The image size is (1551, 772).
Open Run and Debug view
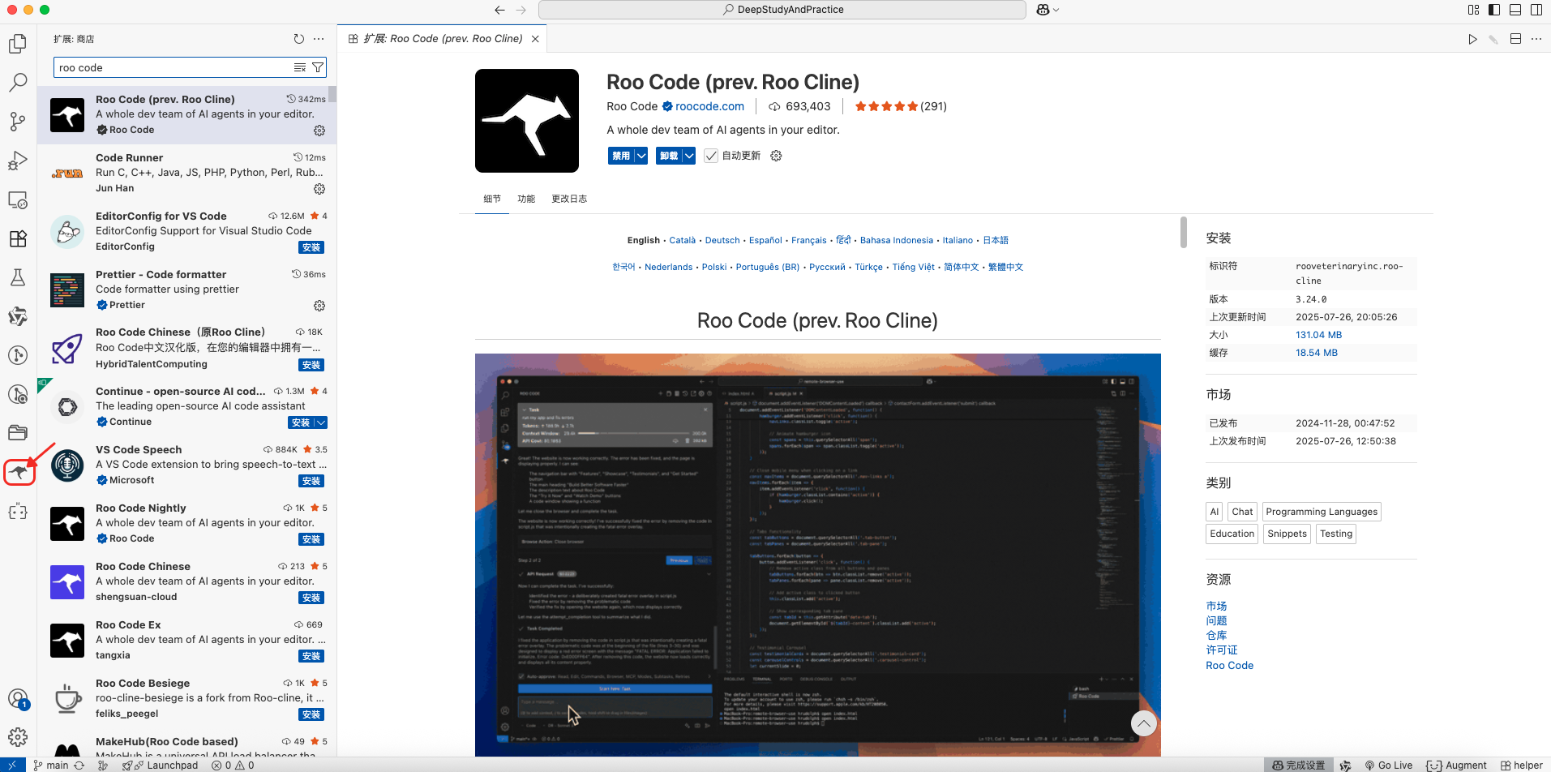point(18,161)
